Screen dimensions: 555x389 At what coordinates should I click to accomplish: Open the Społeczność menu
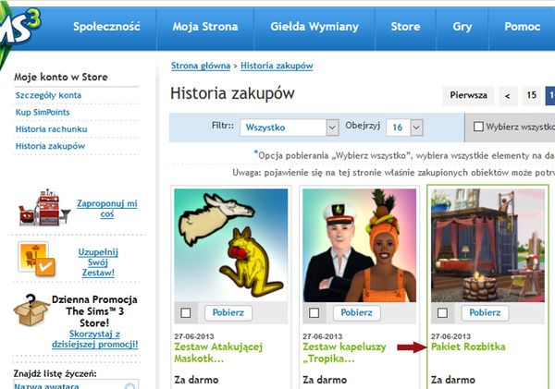coord(106,27)
